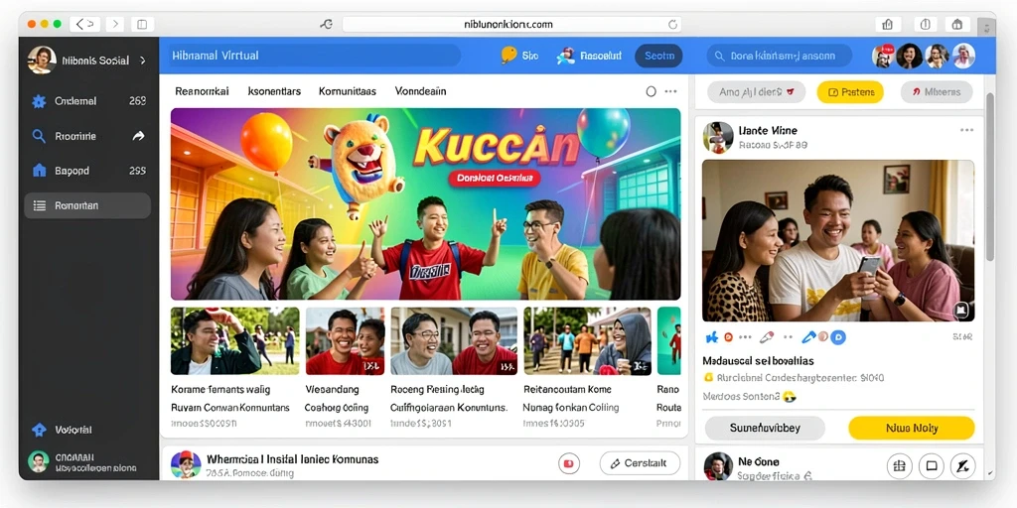Image resolution: width=1017 pixels, height=508 pixels.
Task: Open the Votortal sidebar icon
Action: (x=39, y=430)
